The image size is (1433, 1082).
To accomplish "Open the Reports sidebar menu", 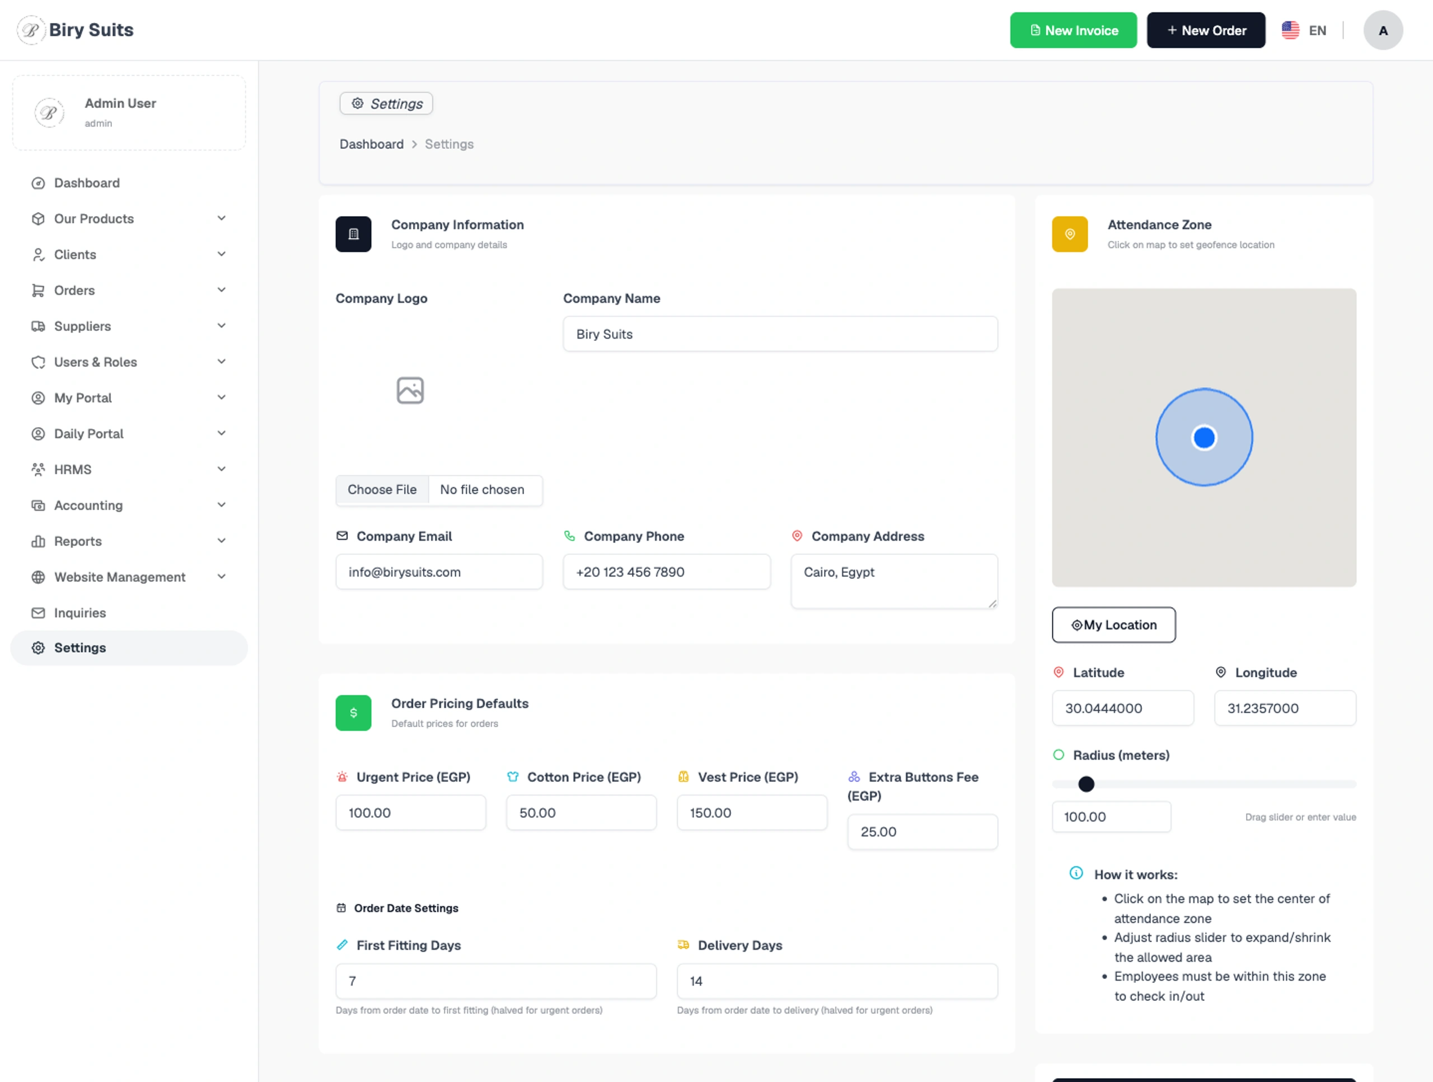I will 129,542.
